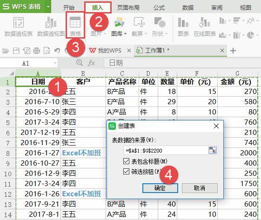
Task: Click the print icon in quick toolbar
Action: click(36, 51)
